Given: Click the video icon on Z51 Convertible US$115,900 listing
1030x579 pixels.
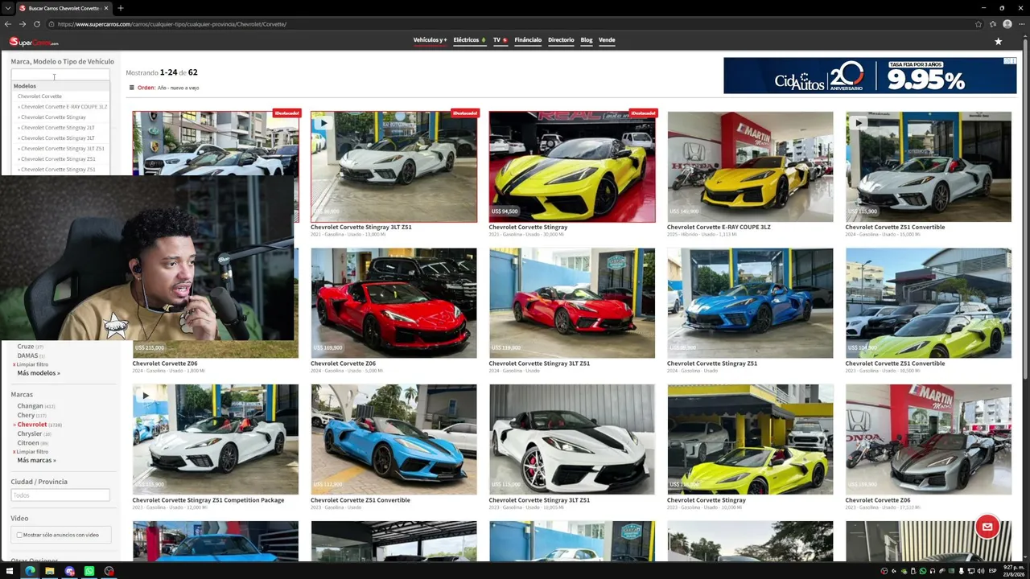Looking at the screenshot, I should click(857, 123).
